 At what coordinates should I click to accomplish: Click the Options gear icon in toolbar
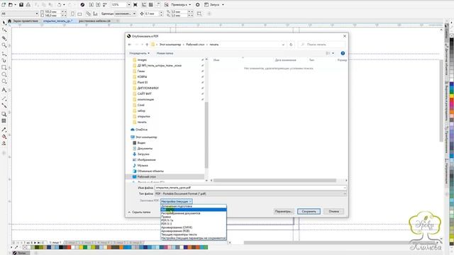198,5
